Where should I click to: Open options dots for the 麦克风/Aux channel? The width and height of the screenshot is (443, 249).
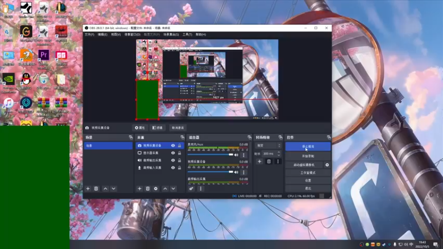pos(244,155)
